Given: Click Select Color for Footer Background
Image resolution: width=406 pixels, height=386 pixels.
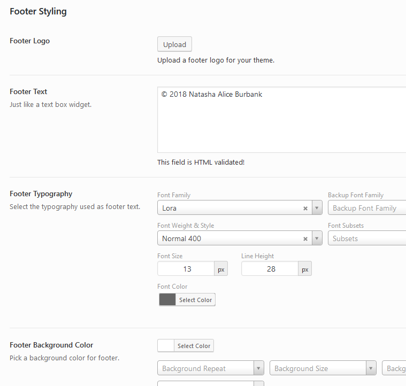Looking at the screenshot, I should tap(194, 346).
